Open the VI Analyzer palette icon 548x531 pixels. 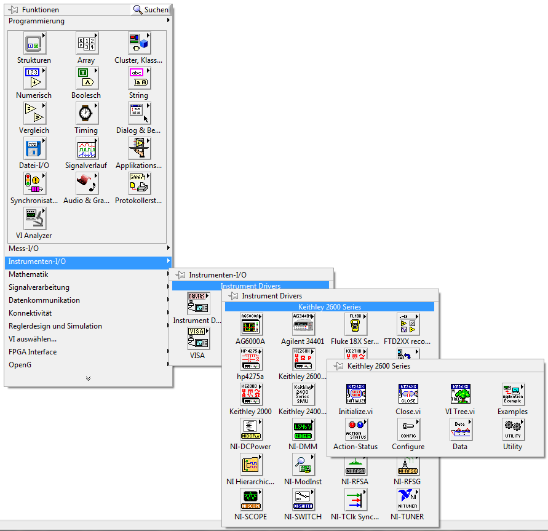34,218
